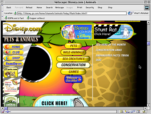Click the Location URL field
151x114 pixels.
point(72,13)
